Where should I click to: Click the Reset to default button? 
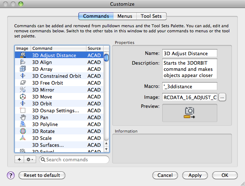(x=42, y=175)
